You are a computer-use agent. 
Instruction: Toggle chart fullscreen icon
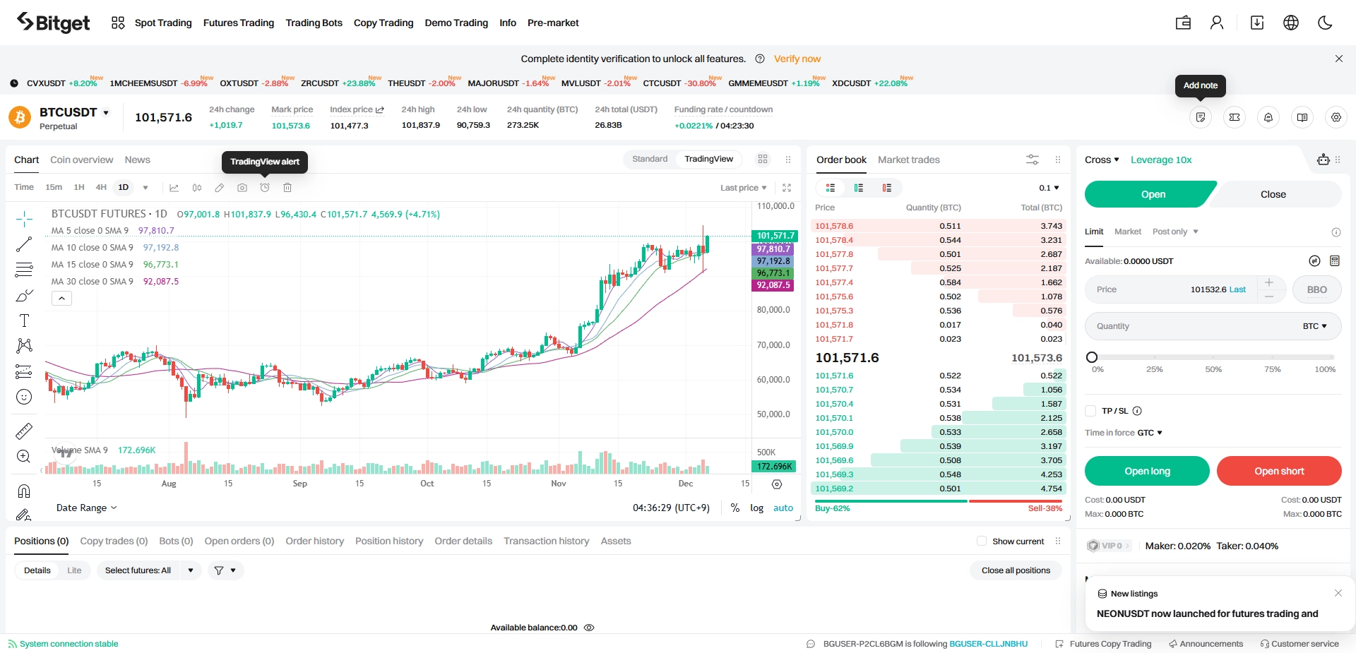[x=787, y=188]
